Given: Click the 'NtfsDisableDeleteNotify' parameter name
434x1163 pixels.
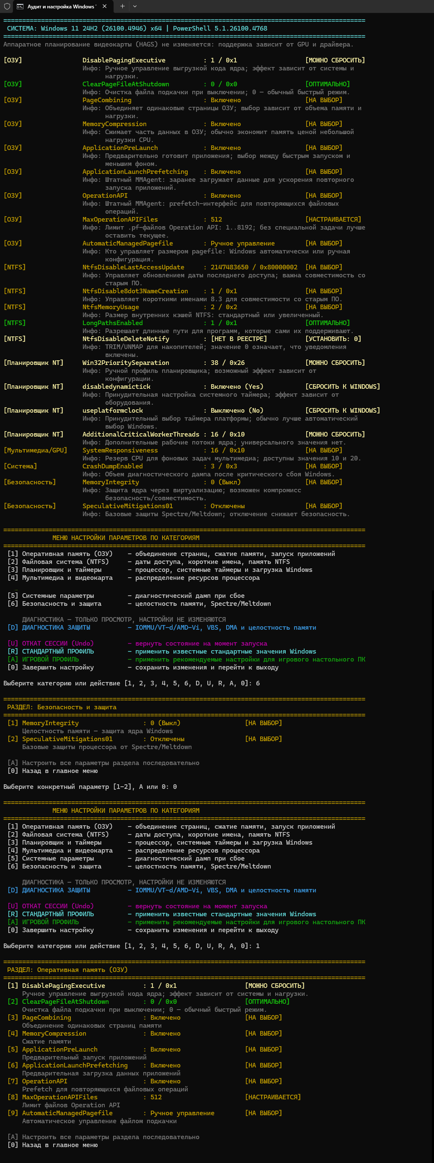Looking at the screenshot, I should [126, 339].
